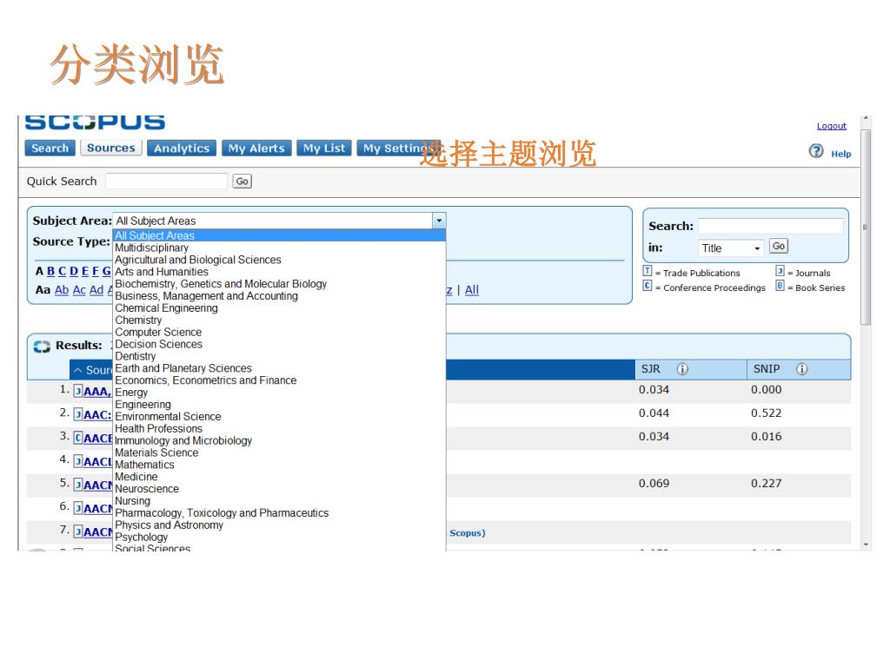Click the SJR info icon
This screenshot has height=667, width=890.
click(x=682, y=369)
